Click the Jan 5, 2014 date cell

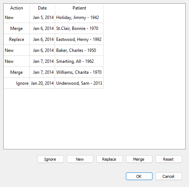click(x=42, y=18)
